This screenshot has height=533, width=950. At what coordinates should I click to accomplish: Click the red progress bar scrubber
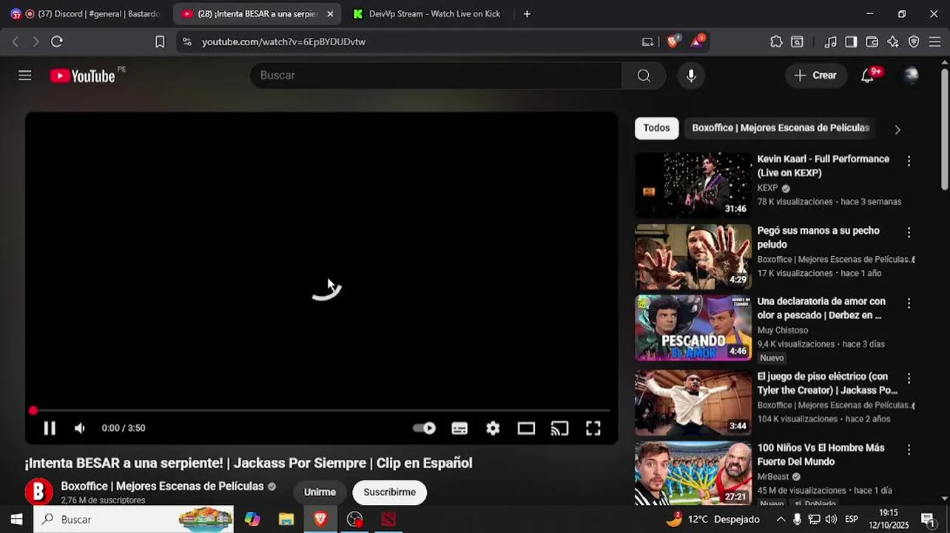[33, 410]
